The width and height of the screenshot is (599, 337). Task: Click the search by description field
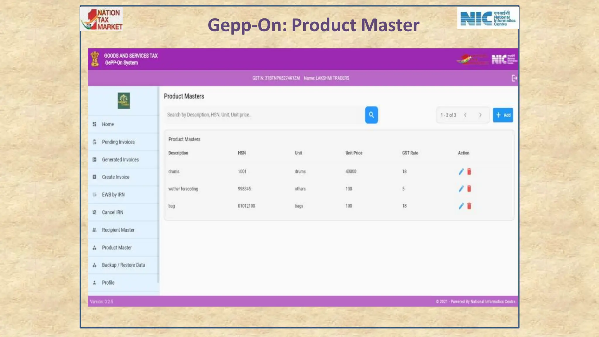264,115
